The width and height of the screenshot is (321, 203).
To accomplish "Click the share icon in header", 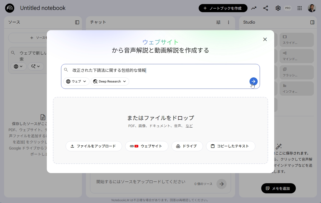I will tap(266, 8).
